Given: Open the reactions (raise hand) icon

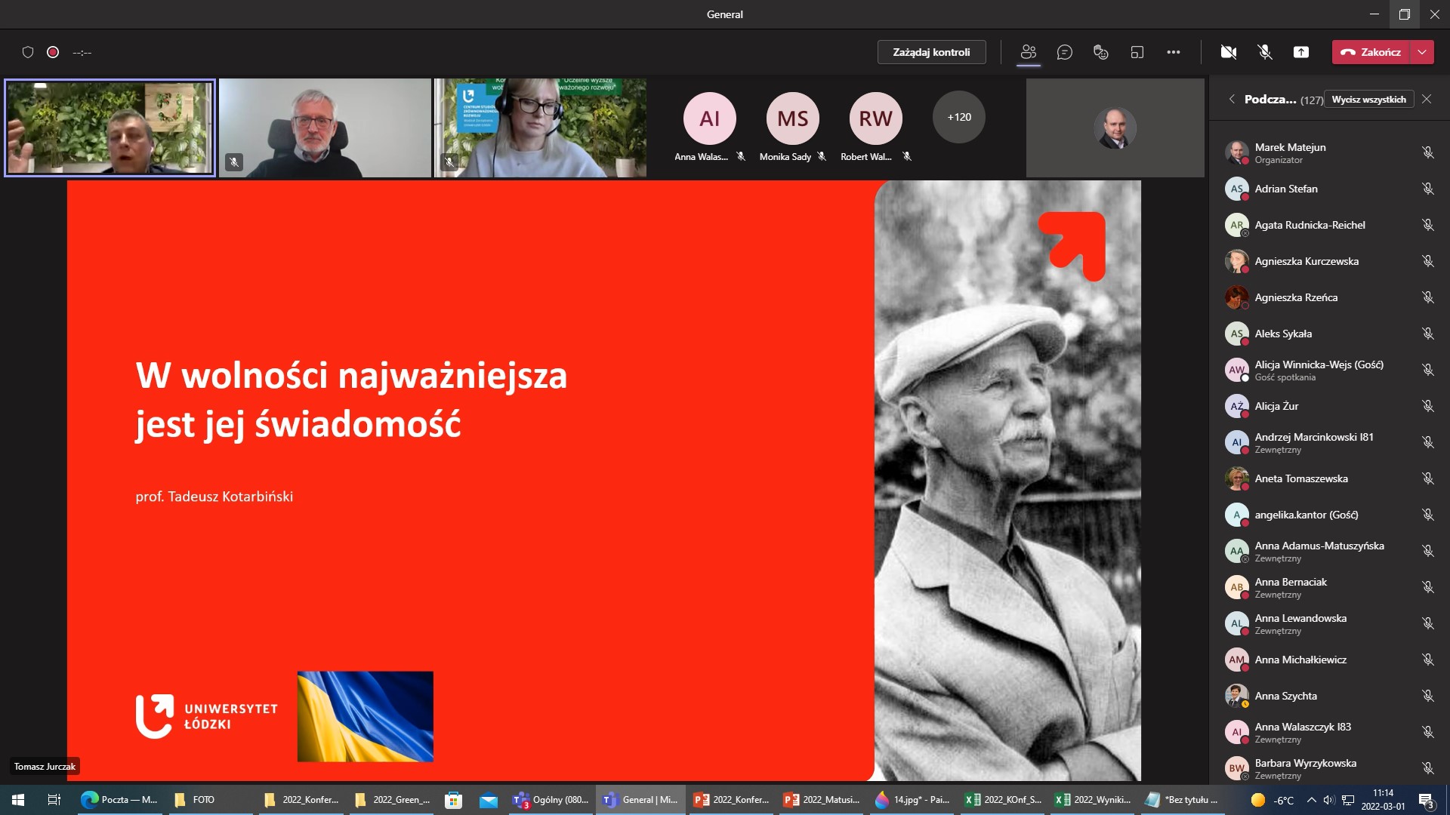Looking at the screenshot, I should (1100, 52).
